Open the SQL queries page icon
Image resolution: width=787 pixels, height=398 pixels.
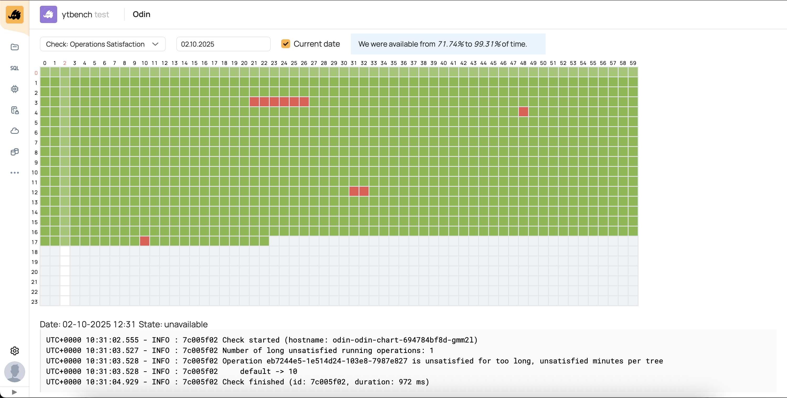[x=14, y=68]
